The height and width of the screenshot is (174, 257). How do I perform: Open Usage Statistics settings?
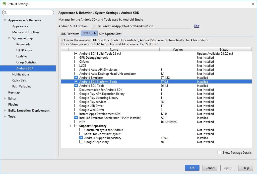26,62
